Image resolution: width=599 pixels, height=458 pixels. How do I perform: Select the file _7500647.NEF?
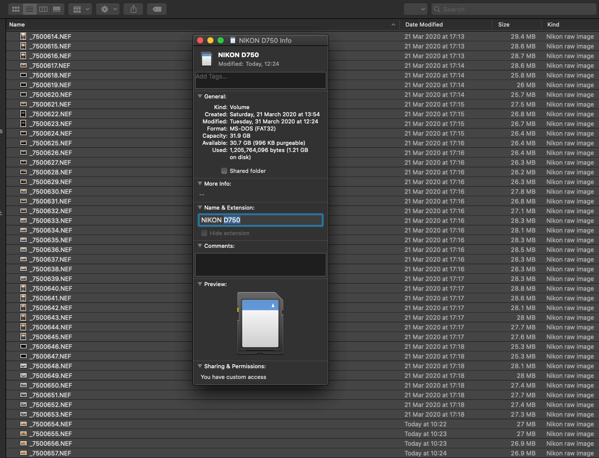[x=50, y=356]
